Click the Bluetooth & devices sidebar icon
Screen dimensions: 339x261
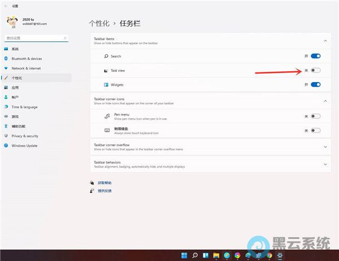6,58
